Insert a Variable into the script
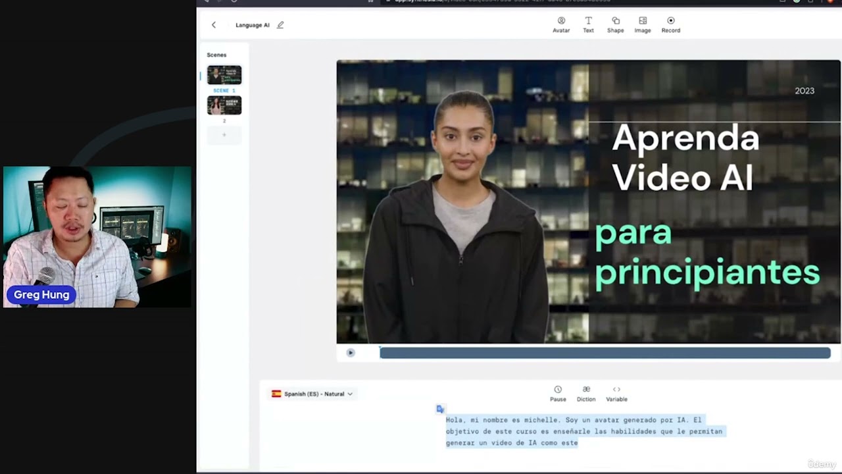This screenshot has height=474, width=842. click(616, 394)
